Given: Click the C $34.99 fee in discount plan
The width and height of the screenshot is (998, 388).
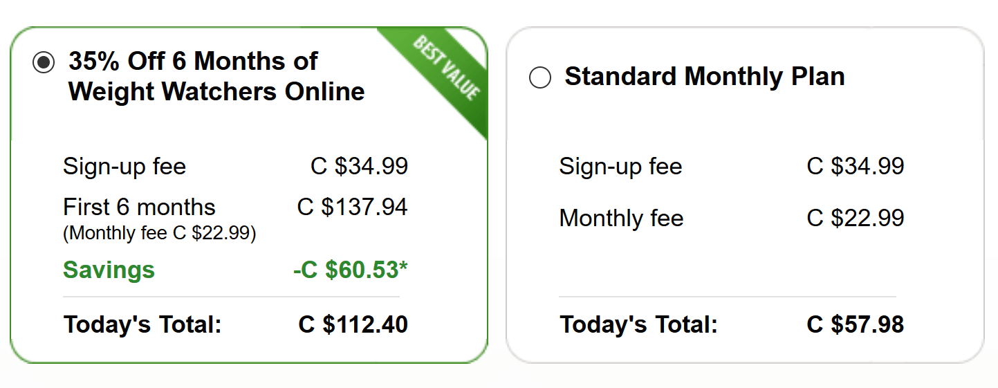Looking at the screenshot, I should tap(359, 167).
